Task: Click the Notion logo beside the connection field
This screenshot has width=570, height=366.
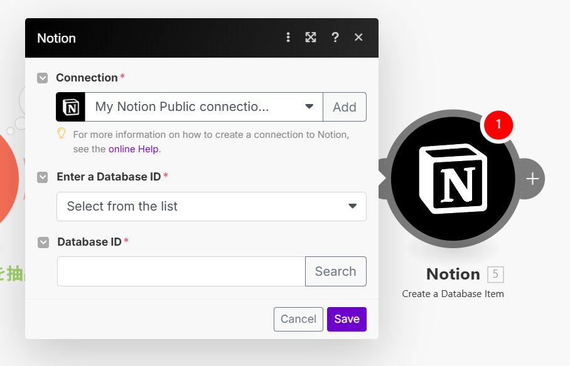Action: pos(70,107)
